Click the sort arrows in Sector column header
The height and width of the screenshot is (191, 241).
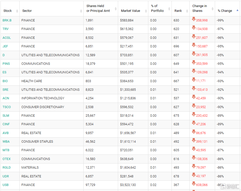coord(81,11)
